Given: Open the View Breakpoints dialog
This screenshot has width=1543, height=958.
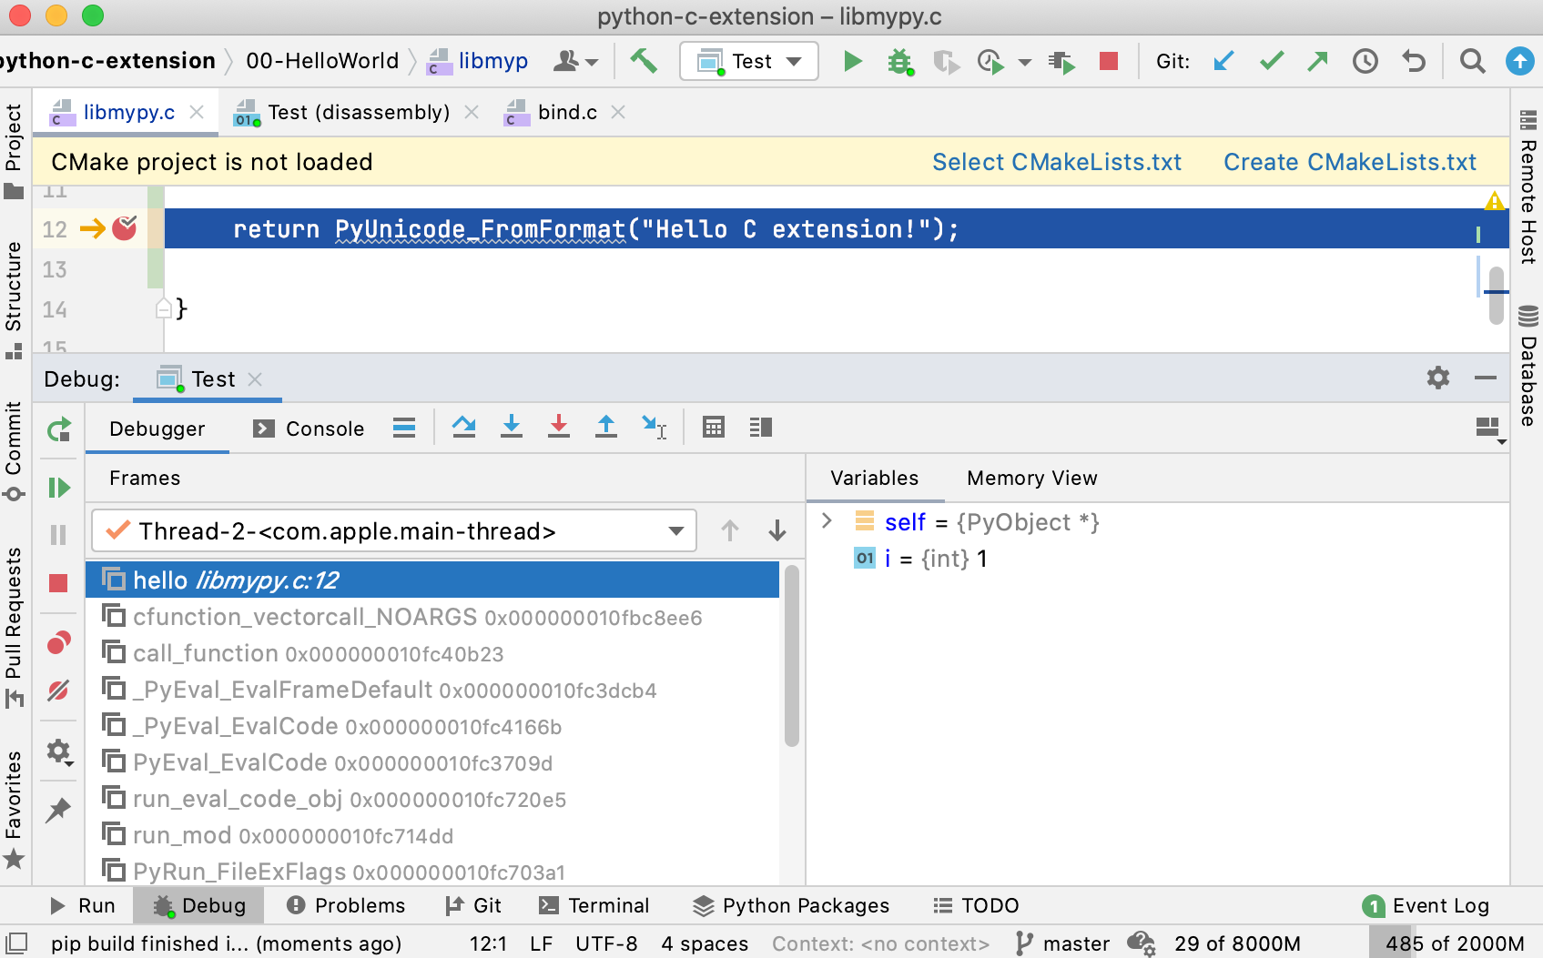Looking at the screenshot, I should [x=58, y=643].
